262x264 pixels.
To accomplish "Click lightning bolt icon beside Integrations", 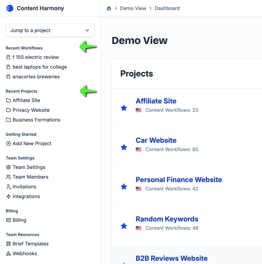I will 8,196.
